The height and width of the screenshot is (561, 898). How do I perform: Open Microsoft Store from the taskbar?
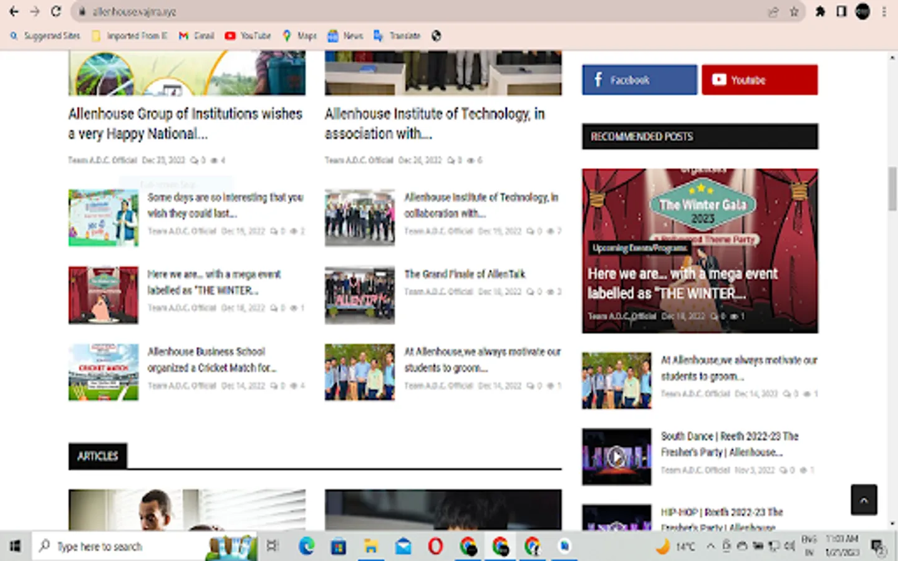coord(339,546)
